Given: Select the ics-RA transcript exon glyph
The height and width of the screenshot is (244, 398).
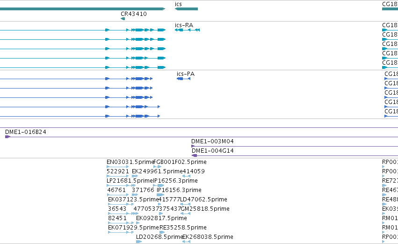Looking at the screenshot, I should (188, 30).
